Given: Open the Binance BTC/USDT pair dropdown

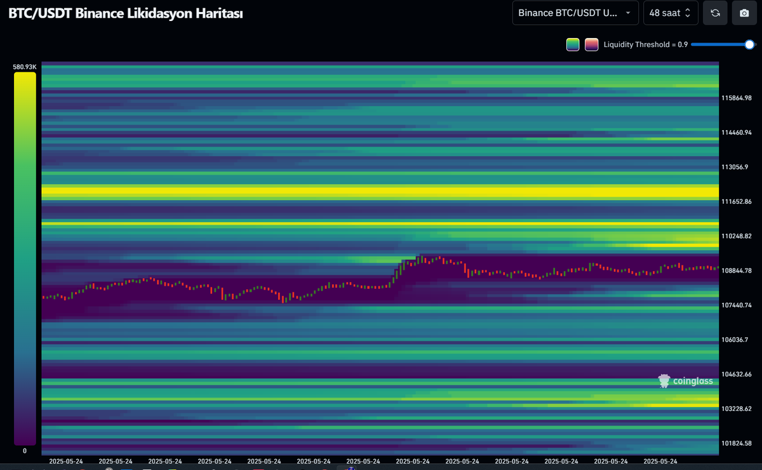Looking at the screenshot, I should tap(575, 13).
